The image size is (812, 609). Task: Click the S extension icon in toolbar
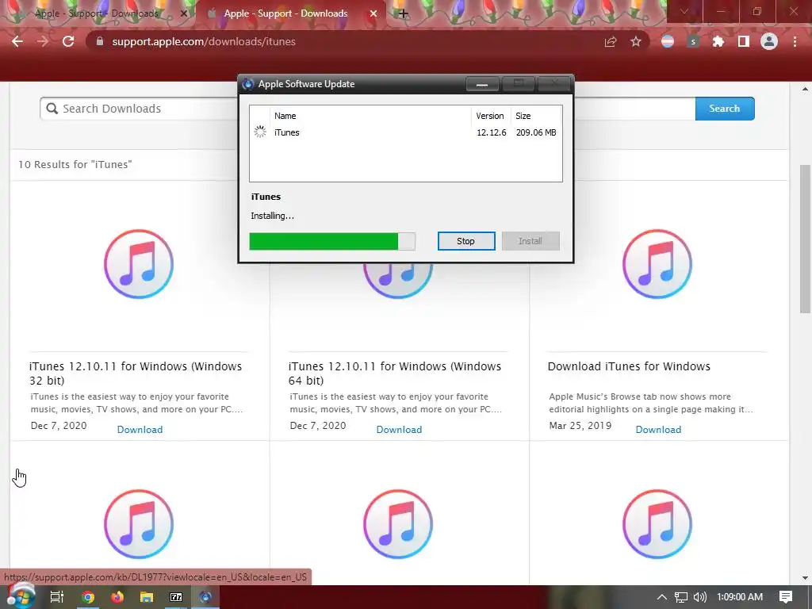coord(693,41)
